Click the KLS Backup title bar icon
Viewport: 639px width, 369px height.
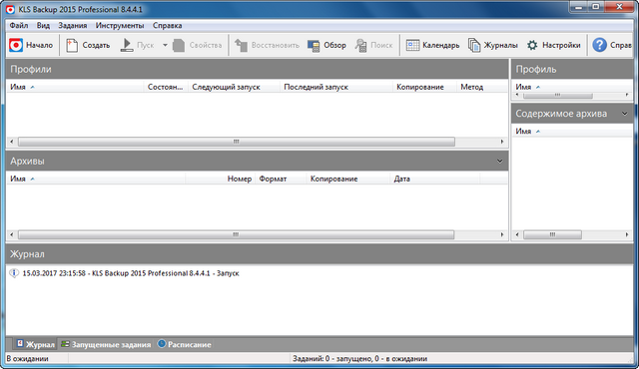[10, 9]
